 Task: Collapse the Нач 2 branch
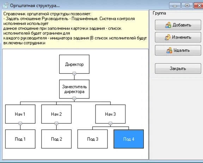pyautogui.click(x=56, y=123)
